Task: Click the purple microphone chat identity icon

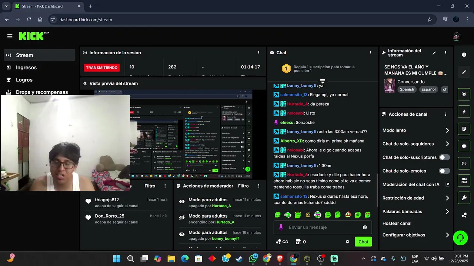Action: click(x=281, y=228)
